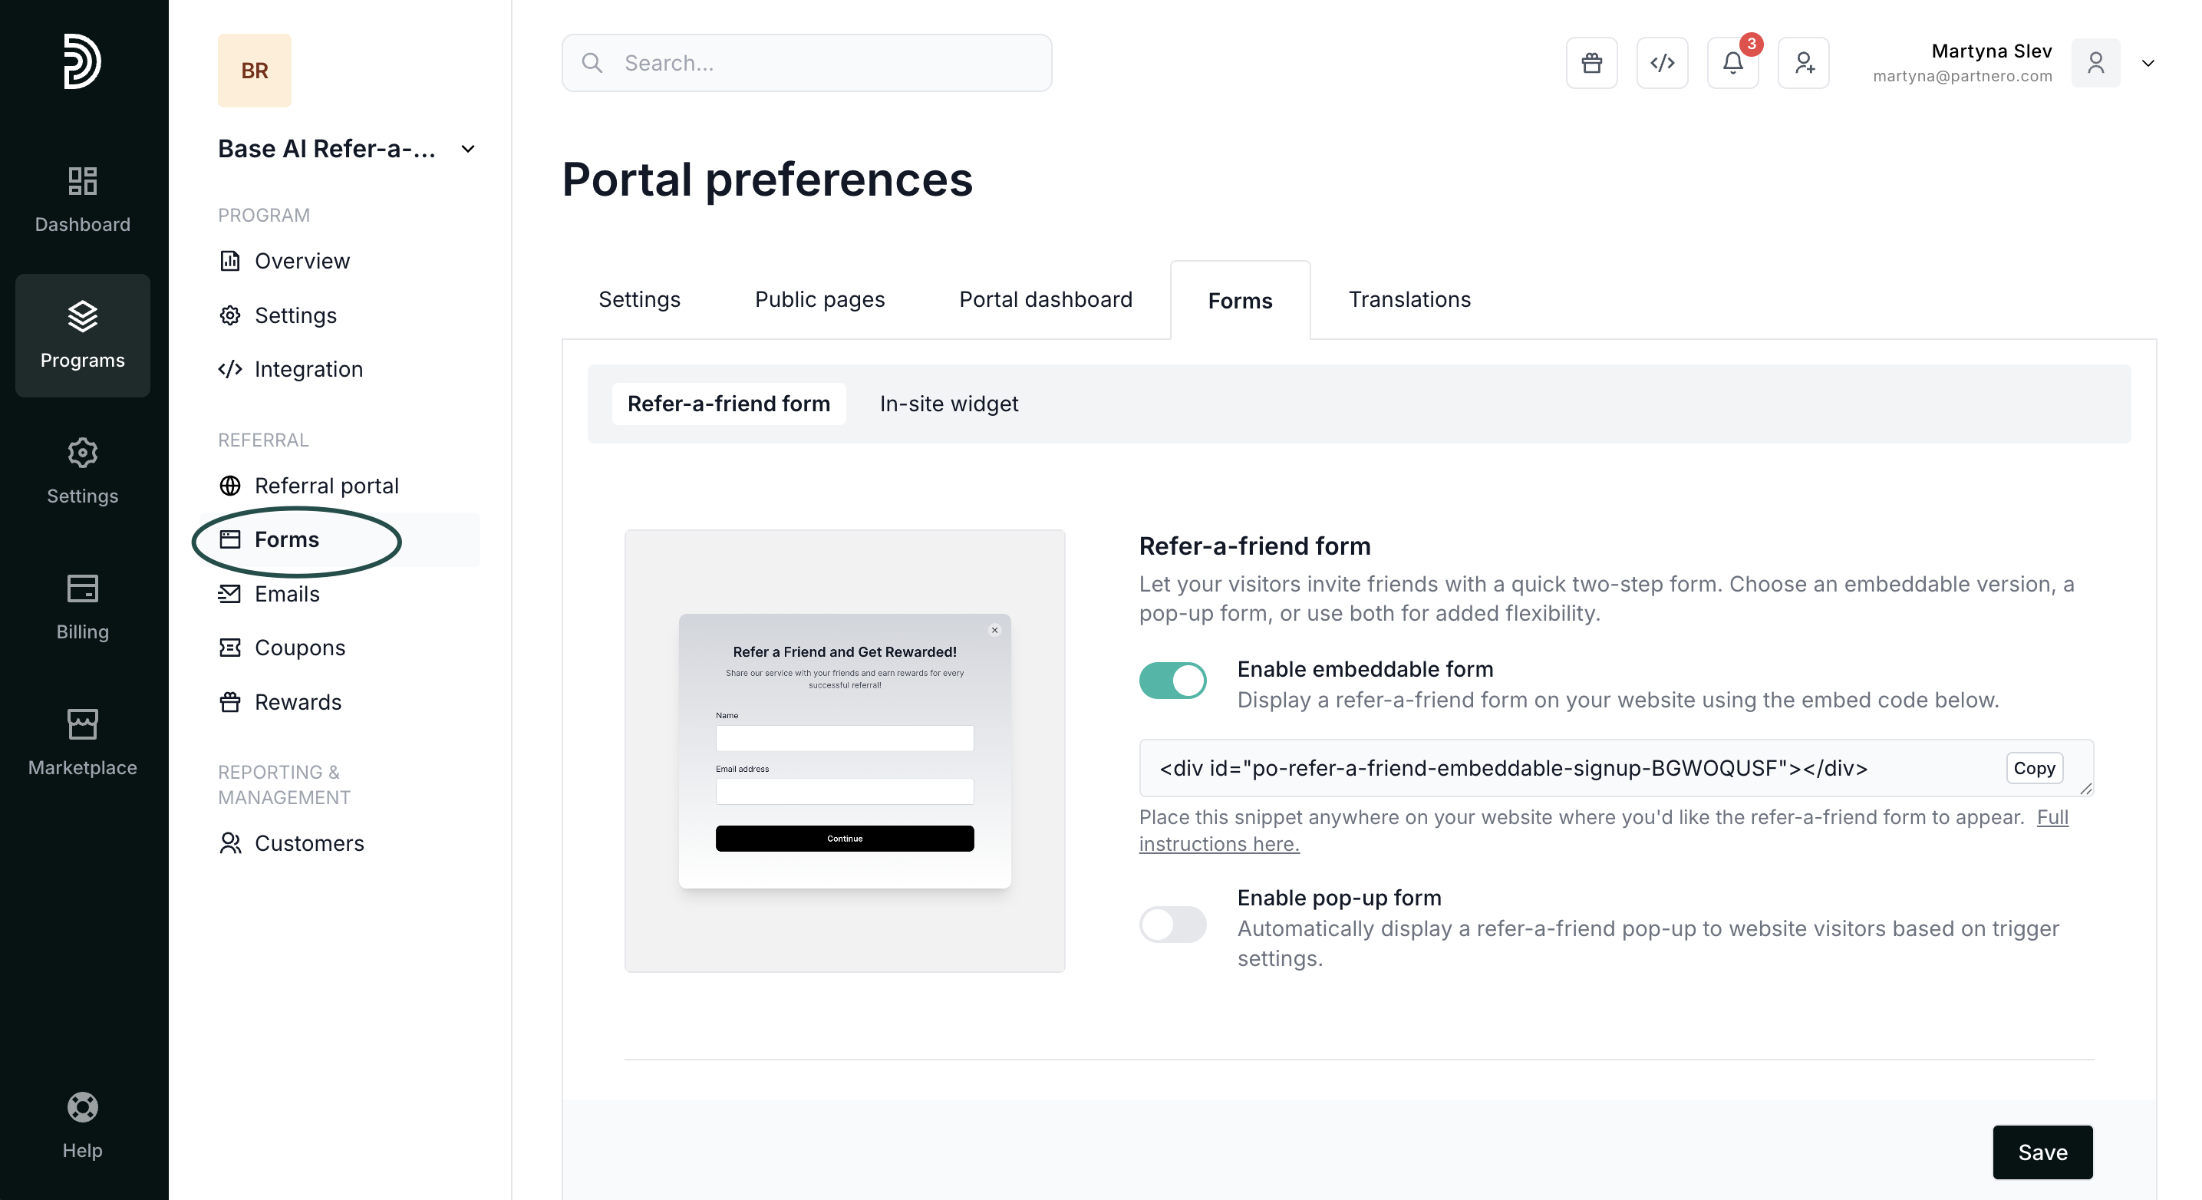Disable the embeddable form toggle
This screenshot has height=1200, width=2202.
1172,681
